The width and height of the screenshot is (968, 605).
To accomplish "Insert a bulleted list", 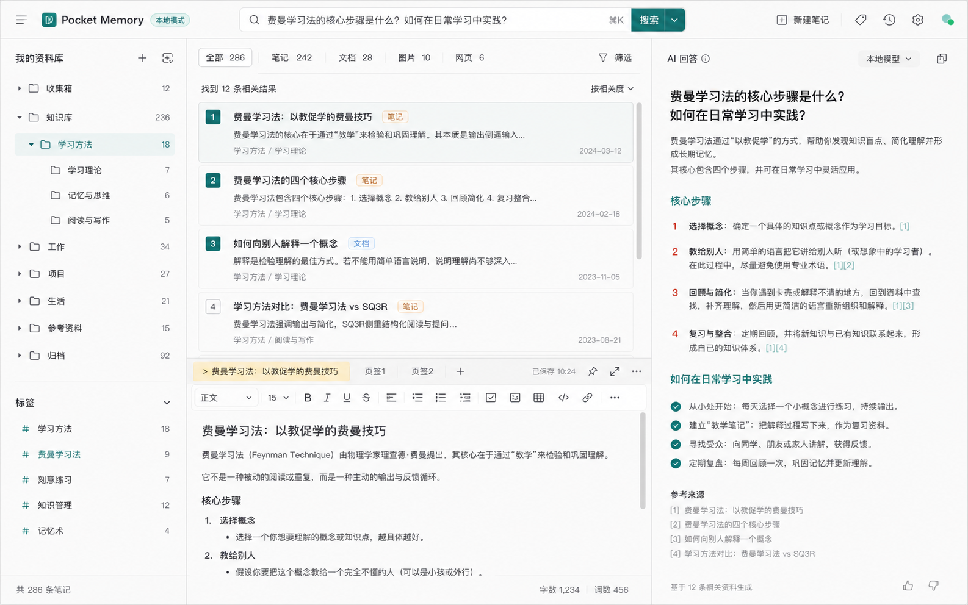I will coord(441,398).
